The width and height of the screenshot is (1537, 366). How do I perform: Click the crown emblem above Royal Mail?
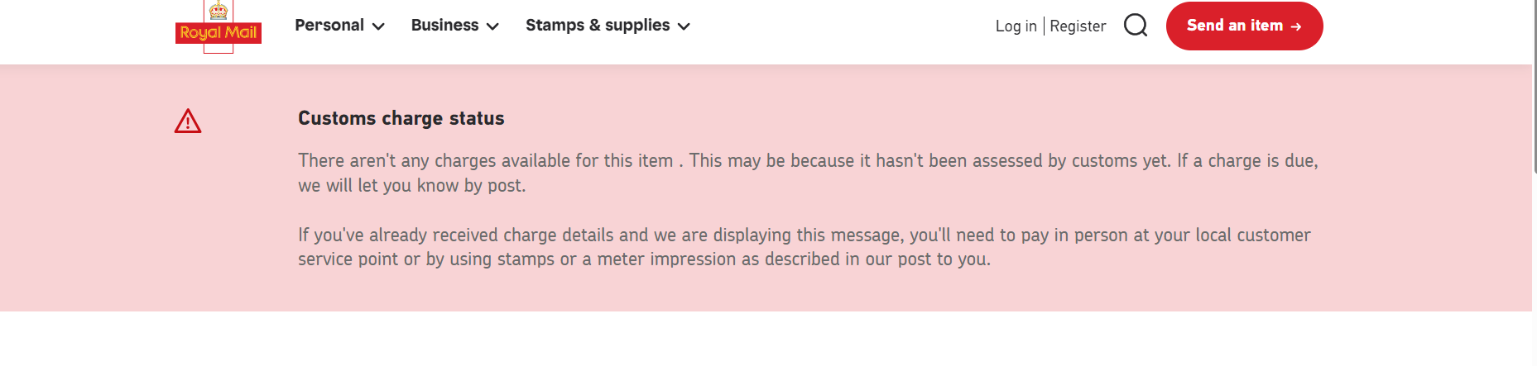click(x=219, y=10)
